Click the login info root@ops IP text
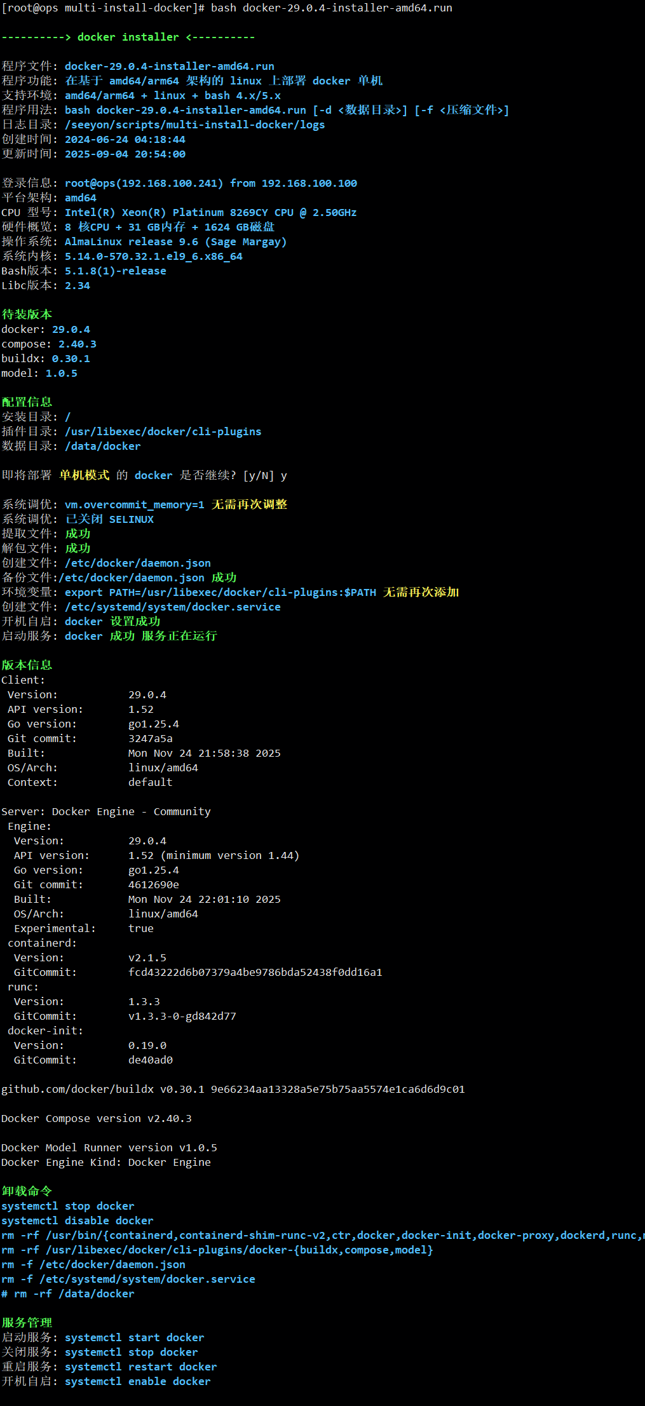645x1406 pixels. coord(144,184)
